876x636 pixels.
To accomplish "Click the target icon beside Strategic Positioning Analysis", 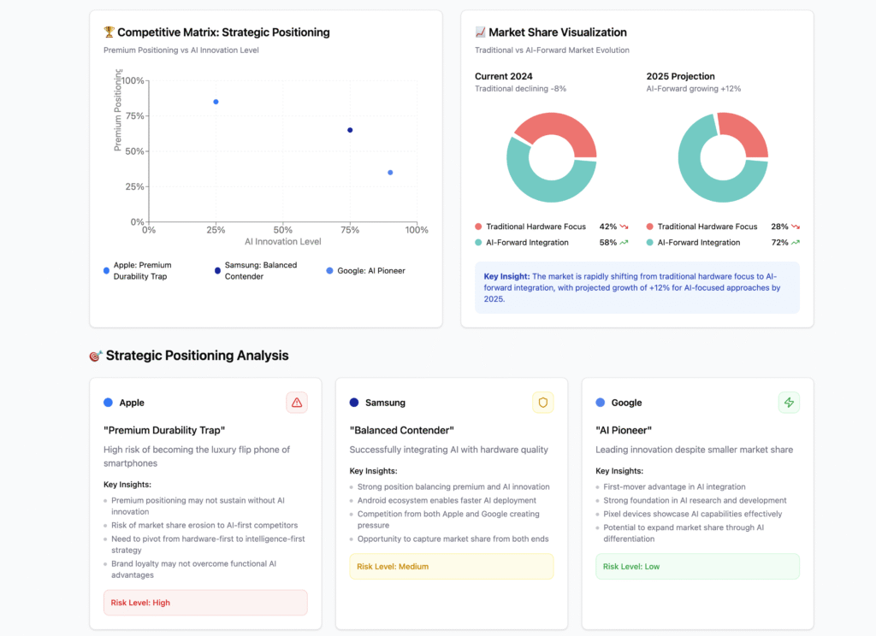I will pyautogui.click(x=96, y=356).
